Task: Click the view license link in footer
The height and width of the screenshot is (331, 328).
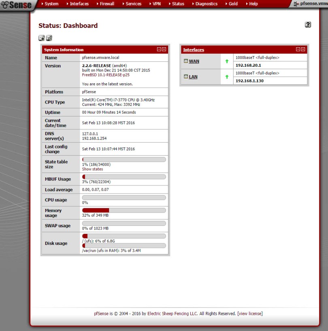Action: point(250,314)
